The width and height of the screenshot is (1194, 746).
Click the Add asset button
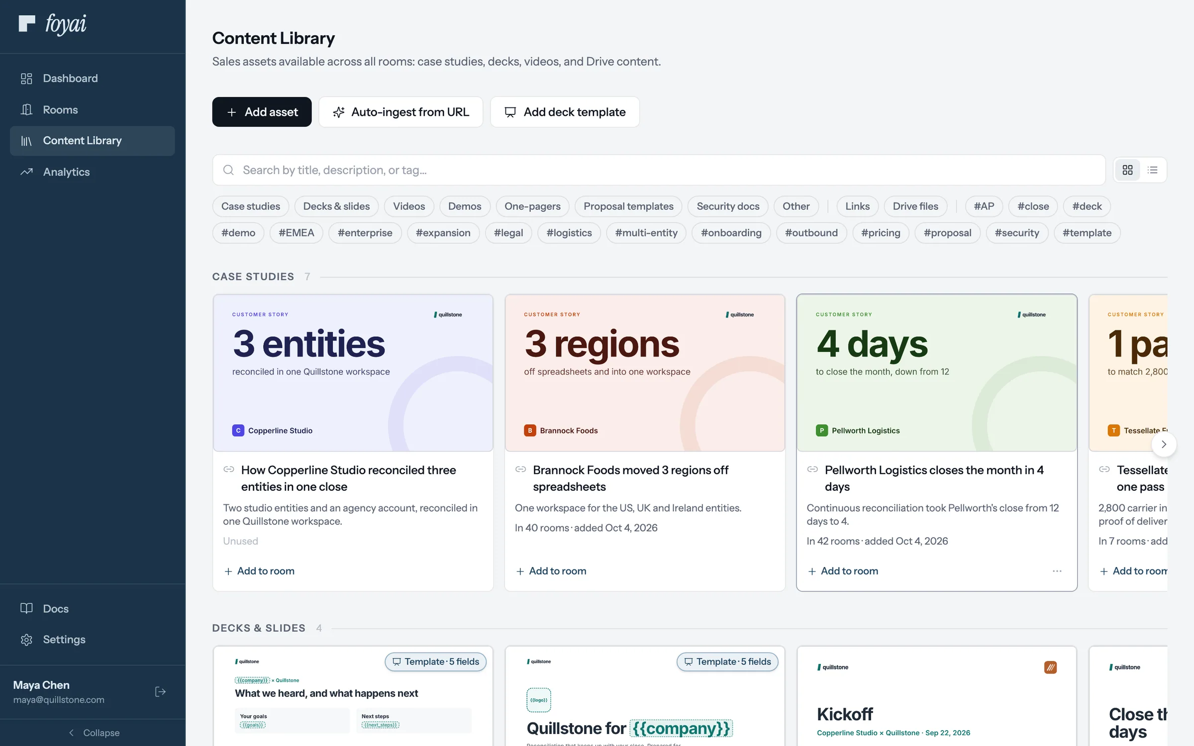[x=262, y=112]
